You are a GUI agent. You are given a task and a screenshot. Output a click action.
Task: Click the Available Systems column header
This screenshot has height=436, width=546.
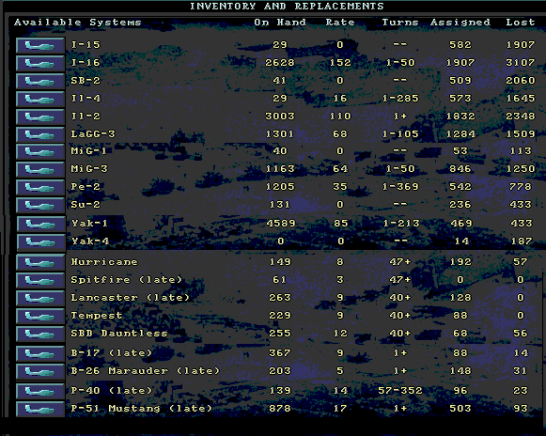coord(78,23)
